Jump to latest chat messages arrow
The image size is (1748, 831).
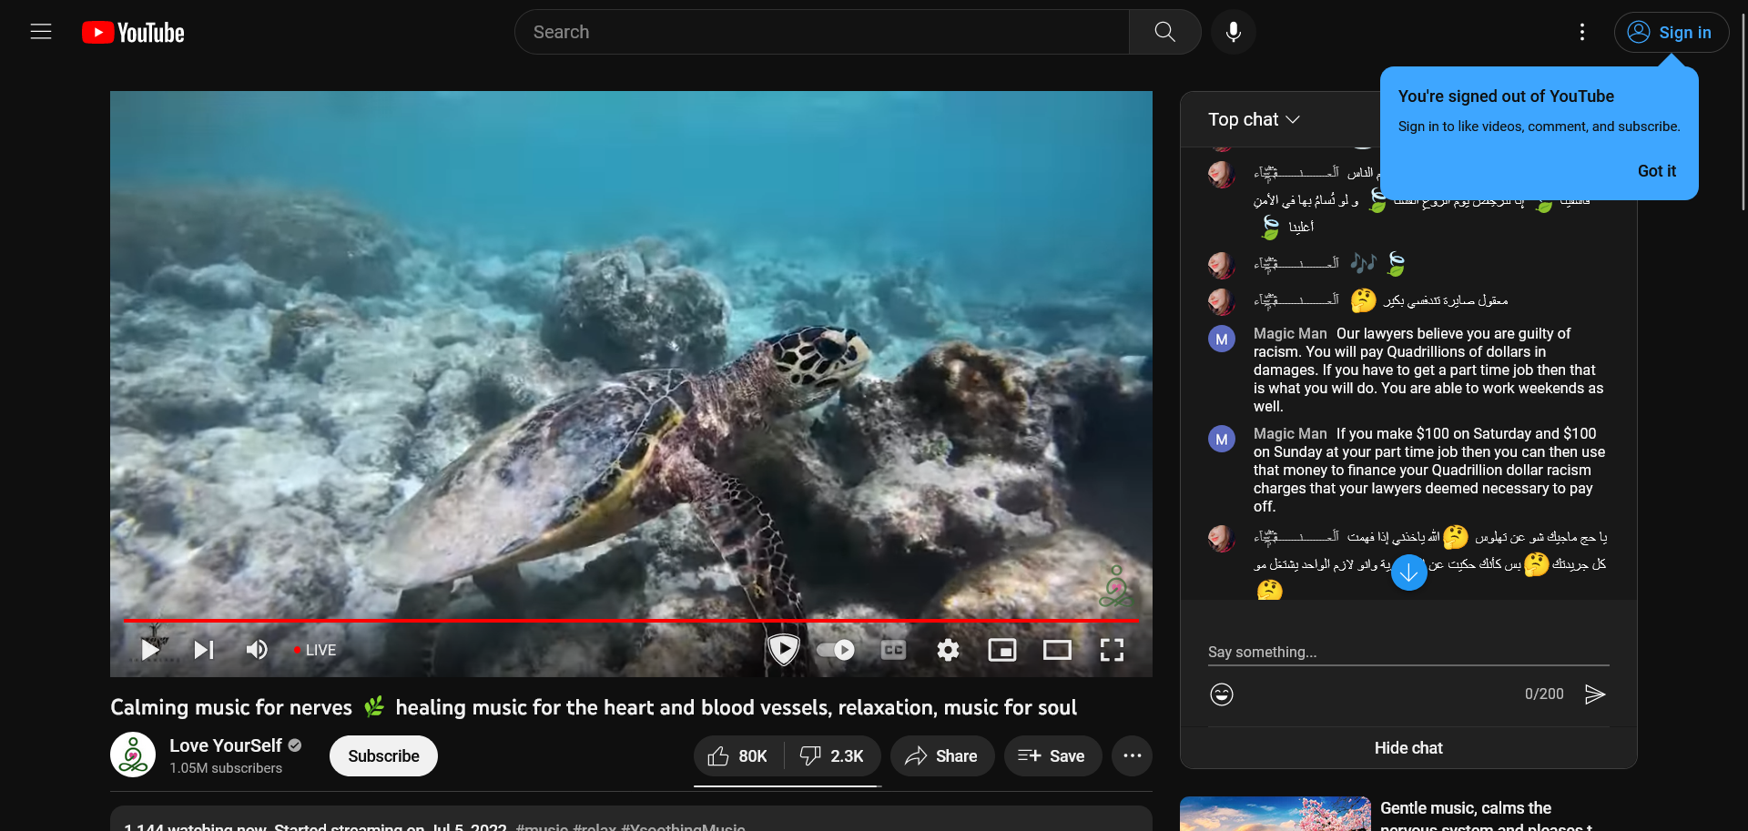click(x=1408, y=573)
